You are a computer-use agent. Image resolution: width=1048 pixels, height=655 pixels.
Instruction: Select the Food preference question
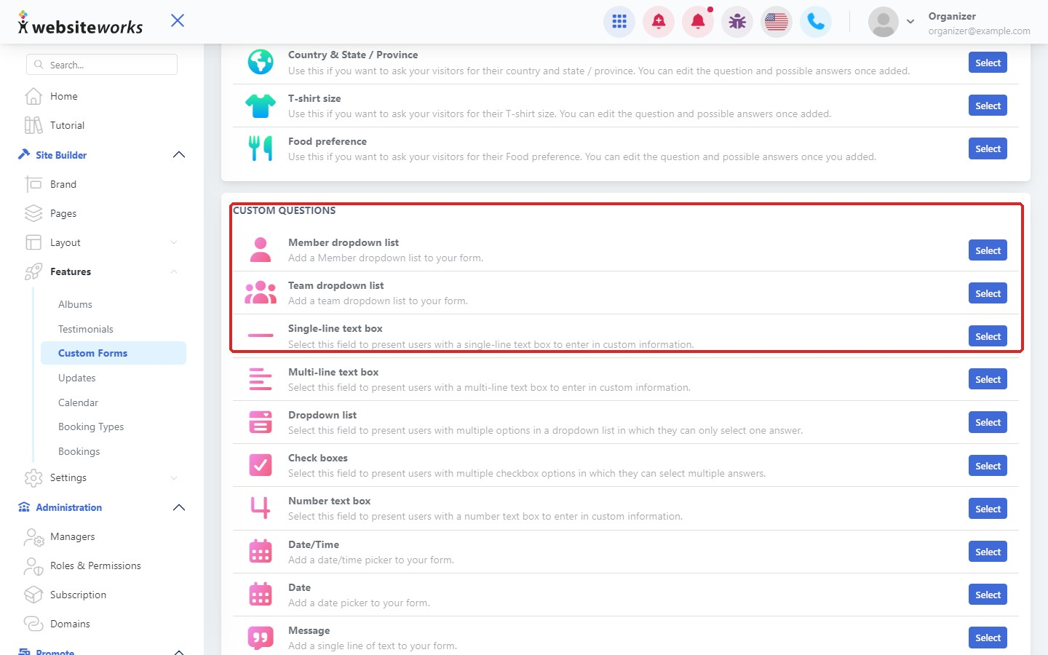coord(988,148)
